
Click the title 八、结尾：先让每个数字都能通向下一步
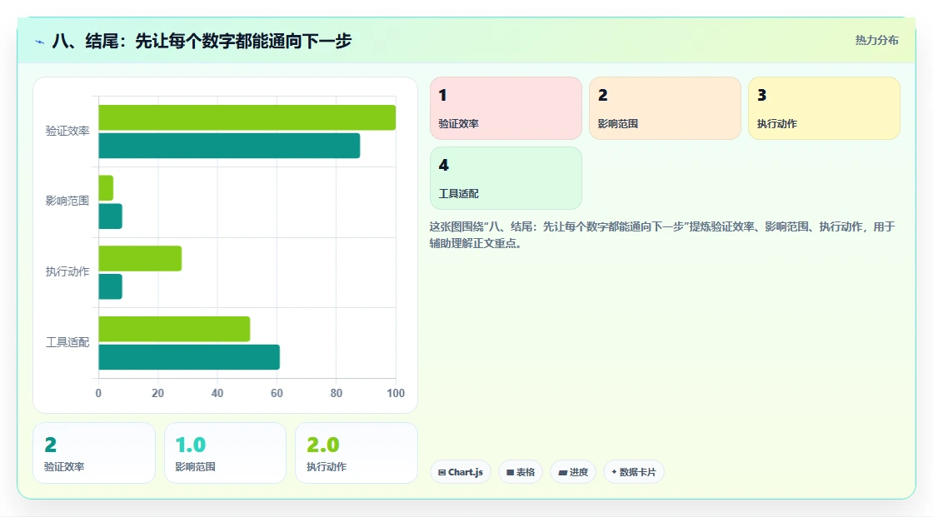pyautogui.click(x=202, y=41)
